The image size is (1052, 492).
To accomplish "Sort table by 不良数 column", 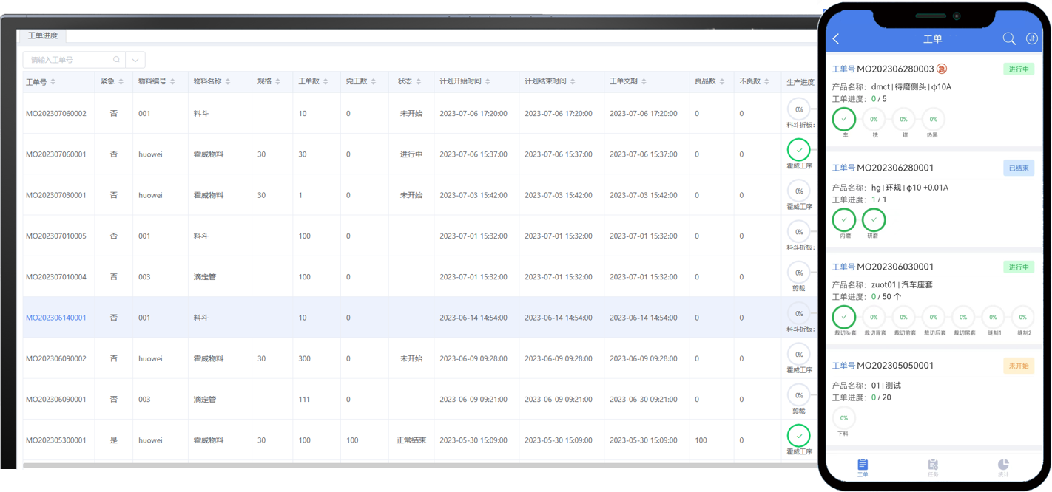I will point(766,81).
